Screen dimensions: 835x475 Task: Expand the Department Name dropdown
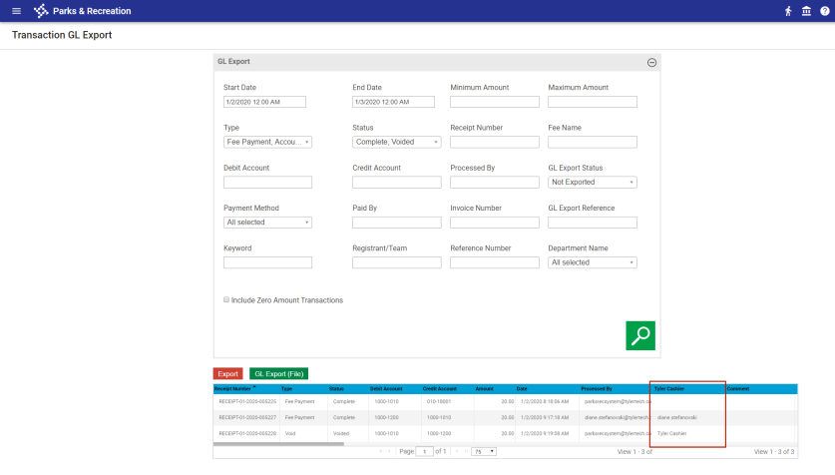tap(593, 262)
